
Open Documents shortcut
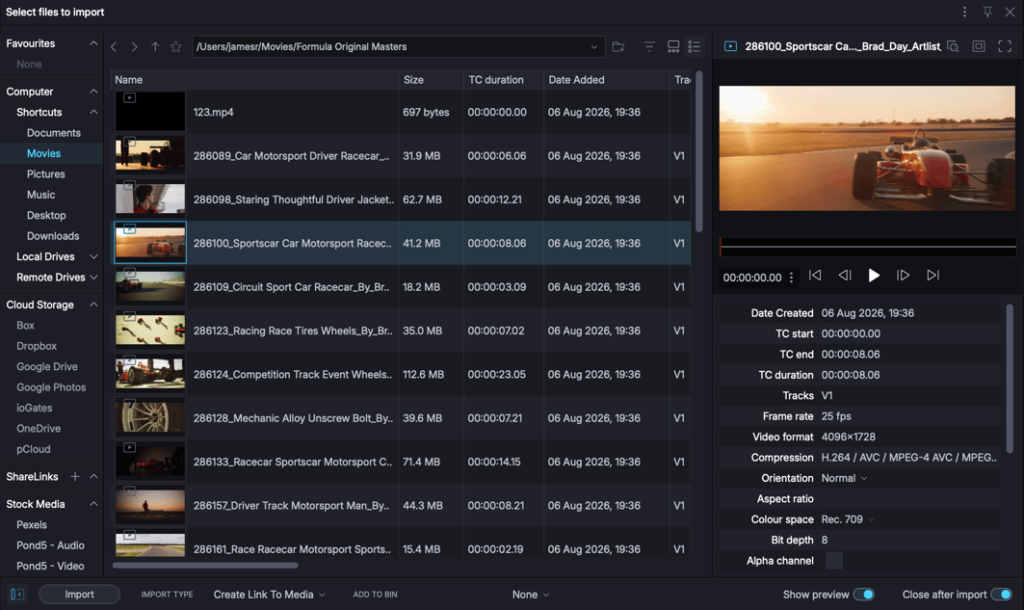click(54, 133)
